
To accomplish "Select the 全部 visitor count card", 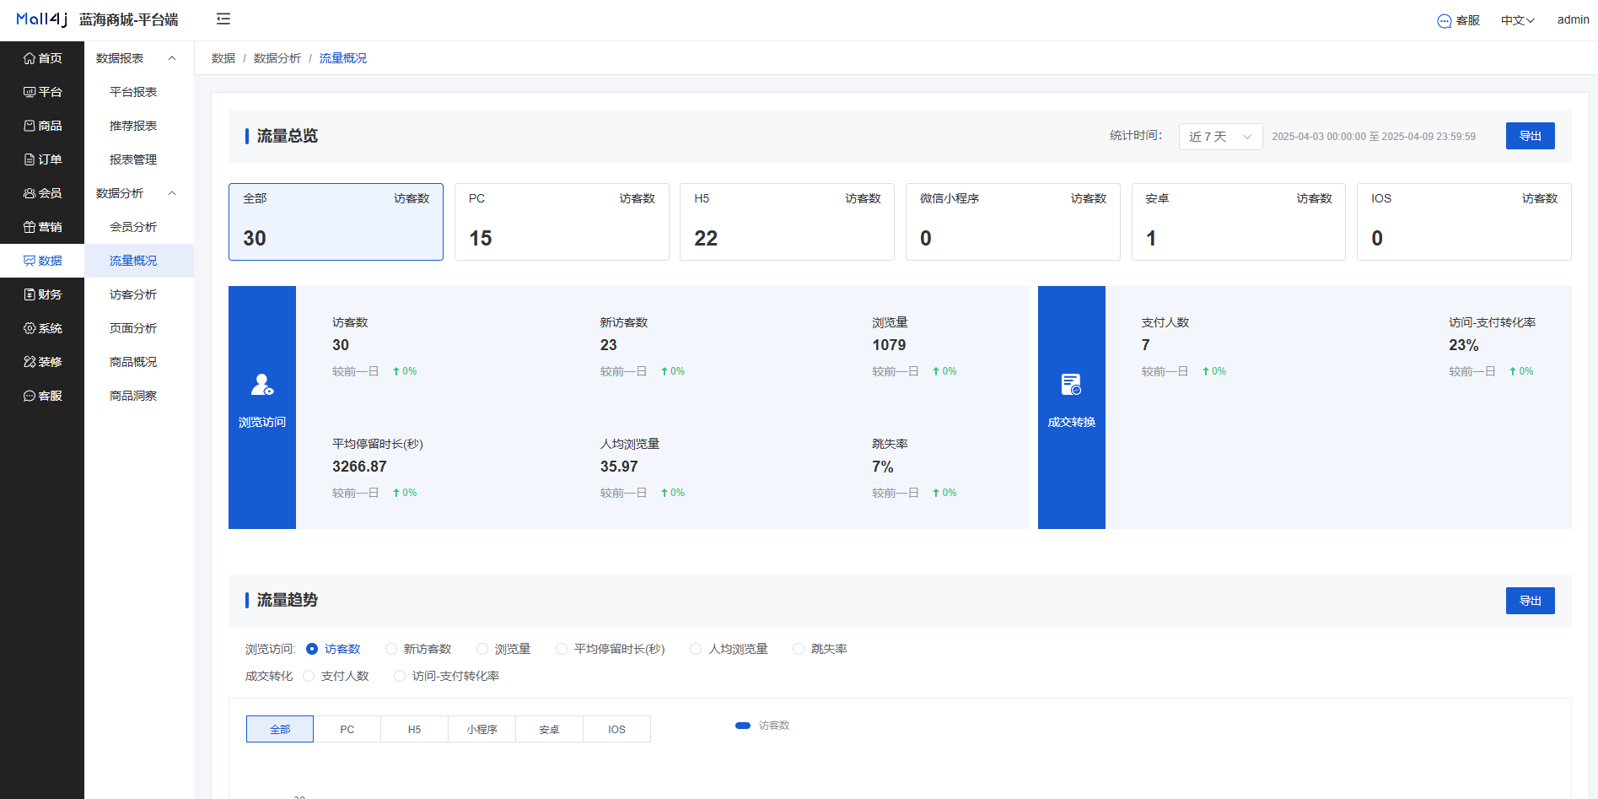I will click(336, 222).
